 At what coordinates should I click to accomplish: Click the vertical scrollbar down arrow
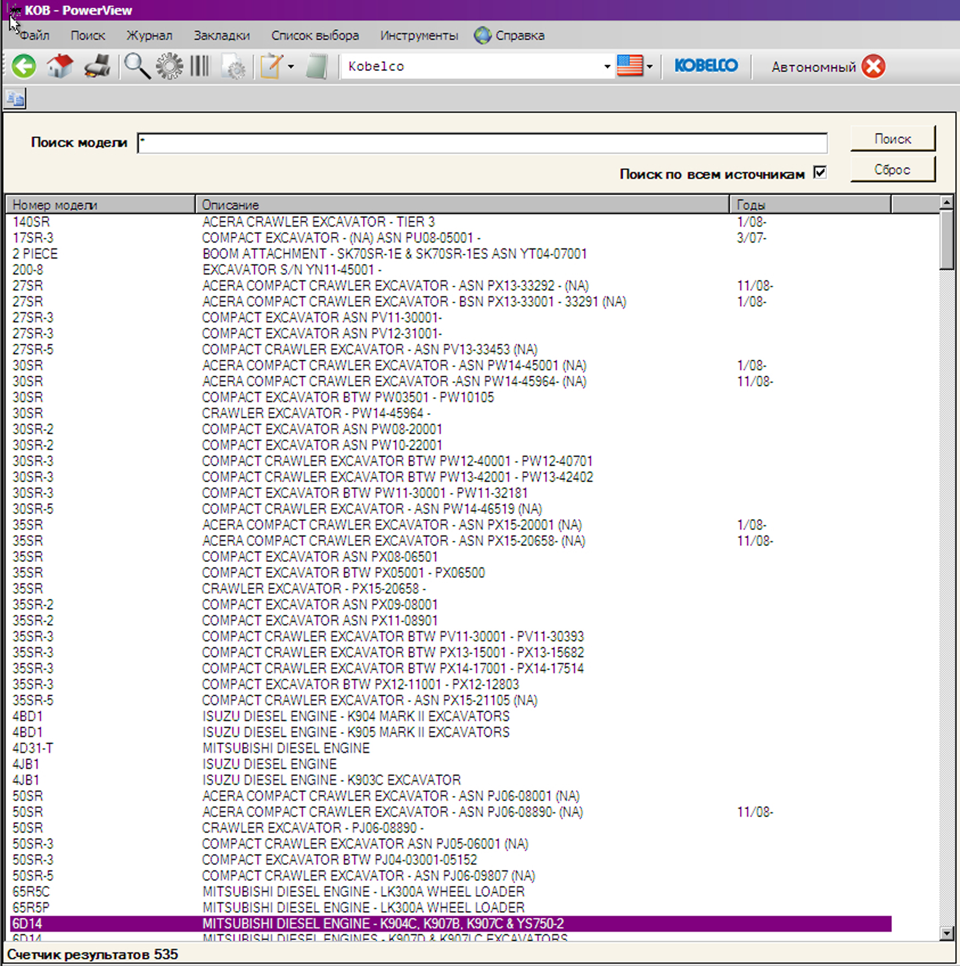click(x=946, y=933)
